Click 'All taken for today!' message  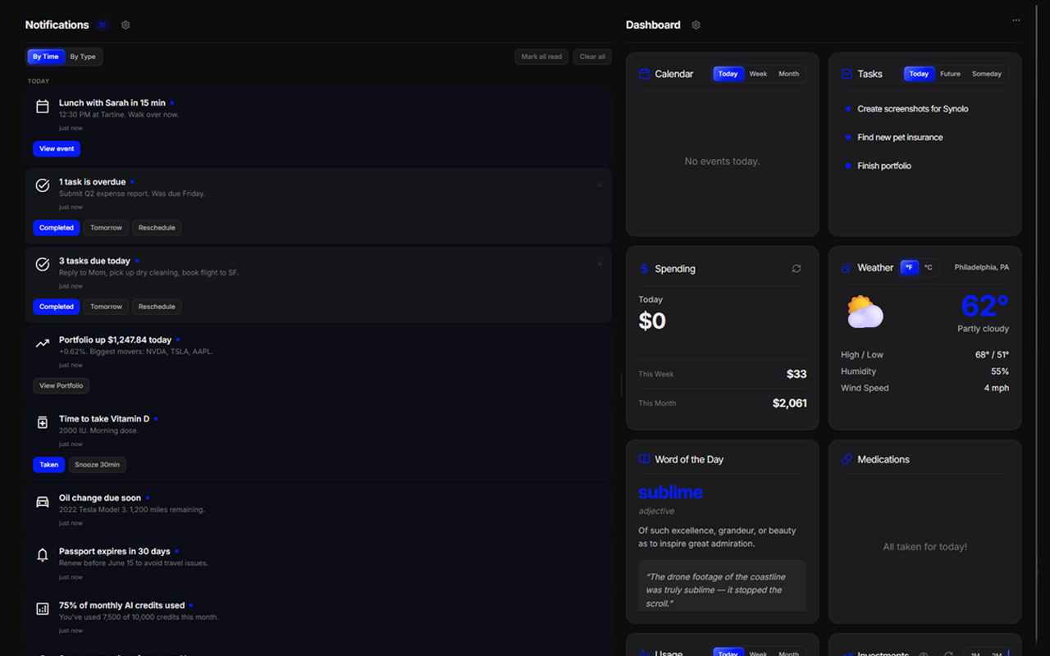924,547
